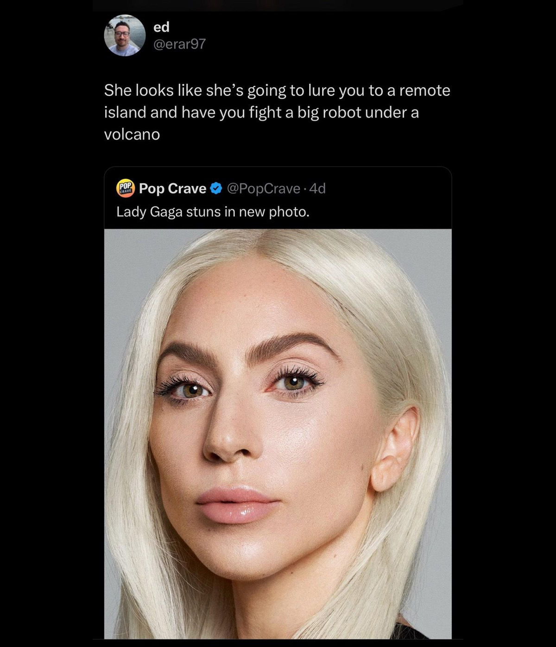Click the "Lady Gaga stuns in new photo." caption

pos(212,212)
